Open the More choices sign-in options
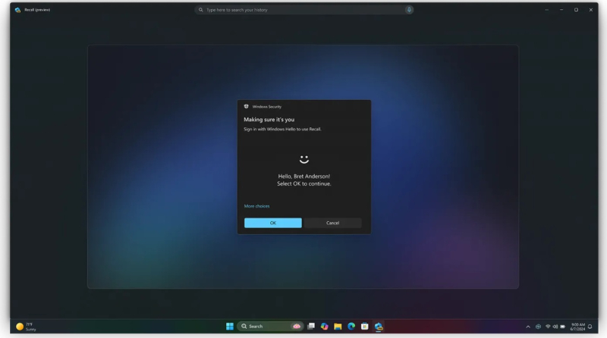 pyautogui.click(x=256, y=206)
